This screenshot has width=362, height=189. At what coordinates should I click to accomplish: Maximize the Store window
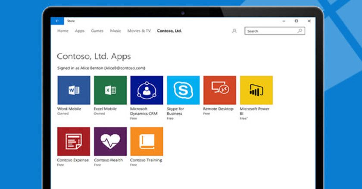point(296,21)
